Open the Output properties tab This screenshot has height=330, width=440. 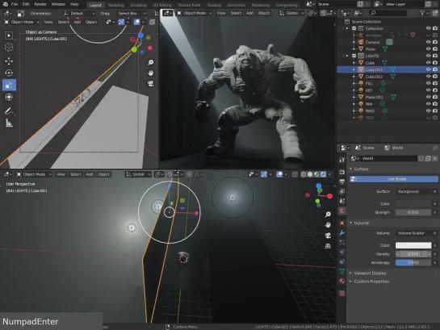coord(342,182)
